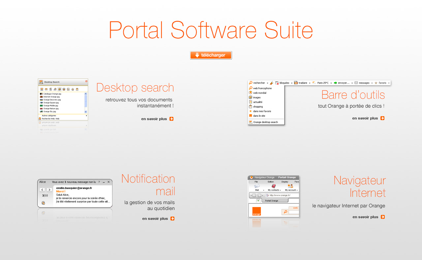
Task: Open the Edition menu in Navigateur Orange
Action: tap(271, 182)
